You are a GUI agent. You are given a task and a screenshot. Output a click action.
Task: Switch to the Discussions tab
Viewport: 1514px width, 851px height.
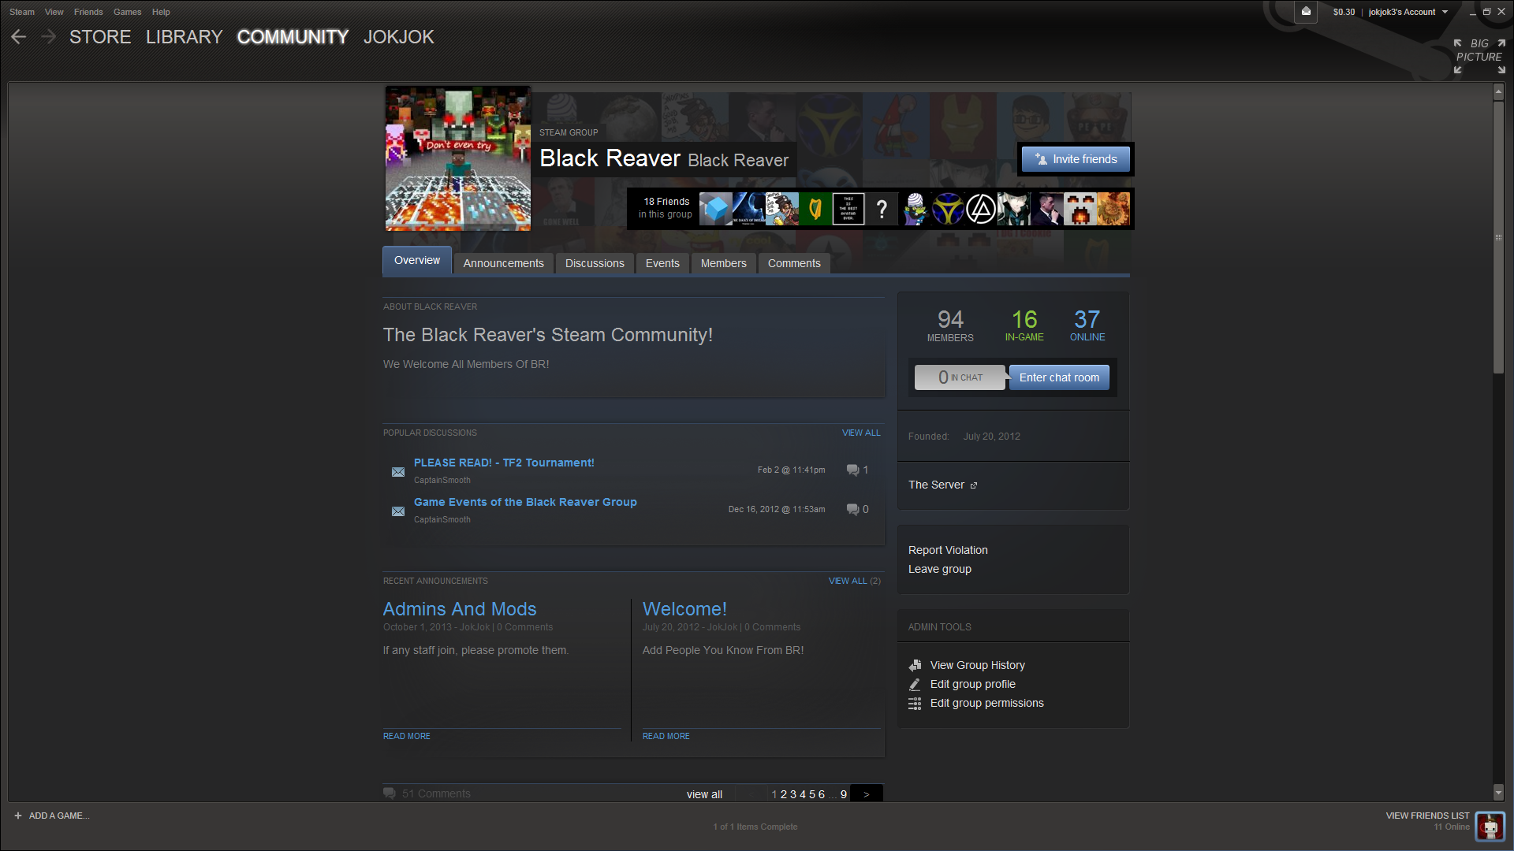pyautogui.click(x=595, y=263)
